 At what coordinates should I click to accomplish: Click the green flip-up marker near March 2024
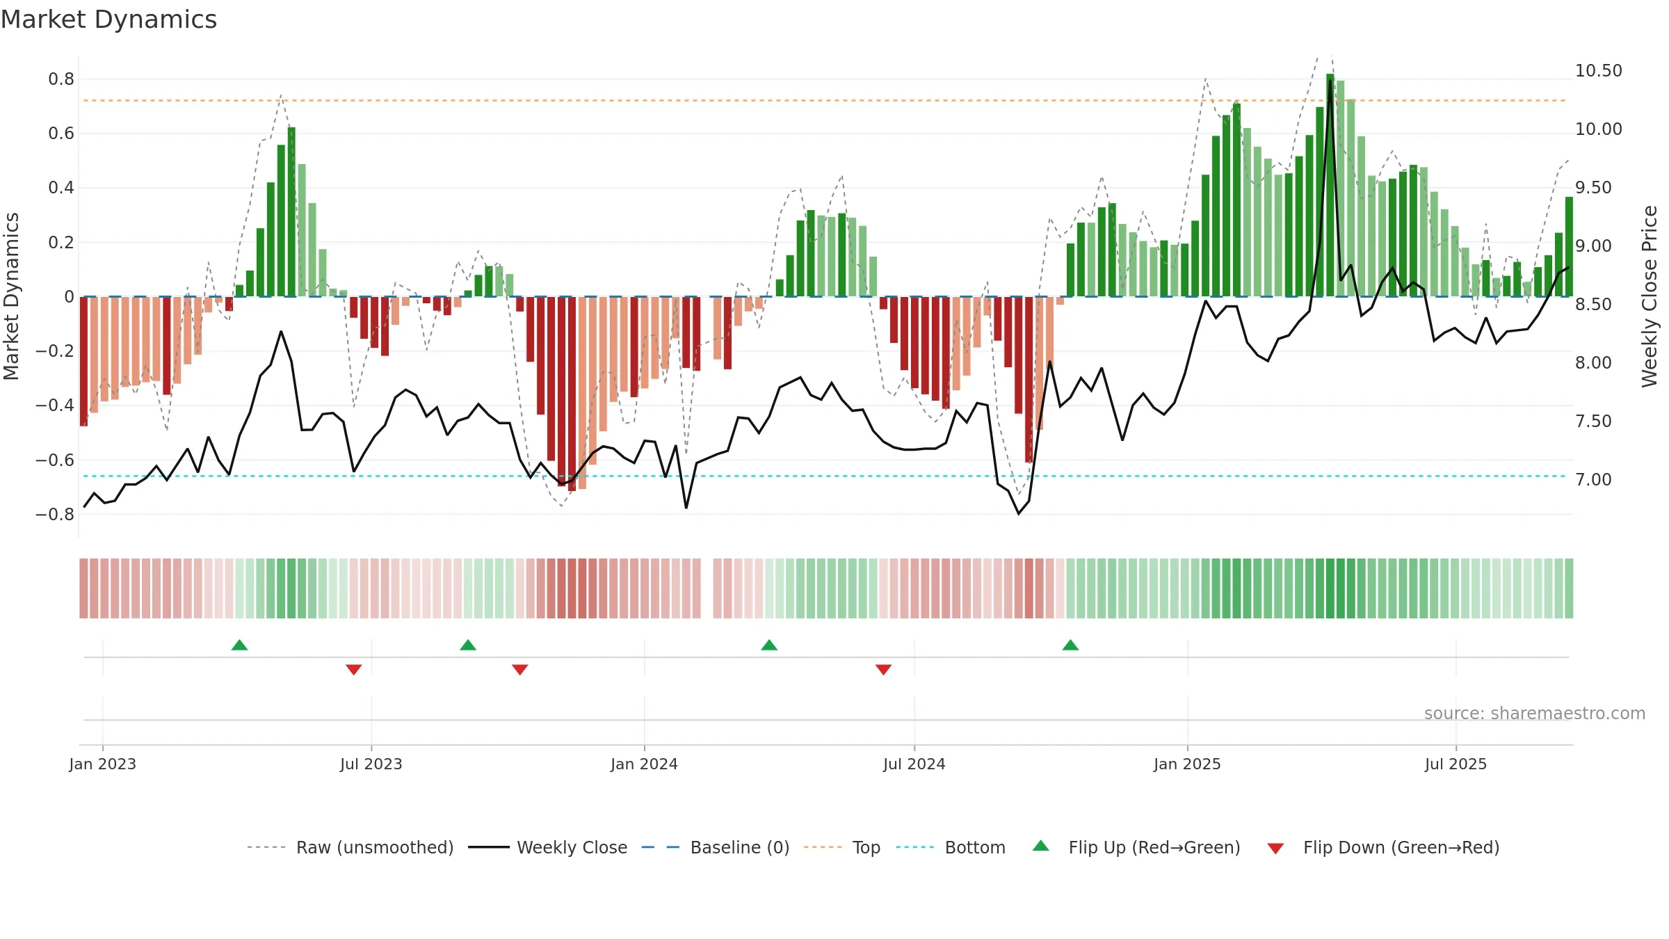pyautogui.click(x=769, y=645)
